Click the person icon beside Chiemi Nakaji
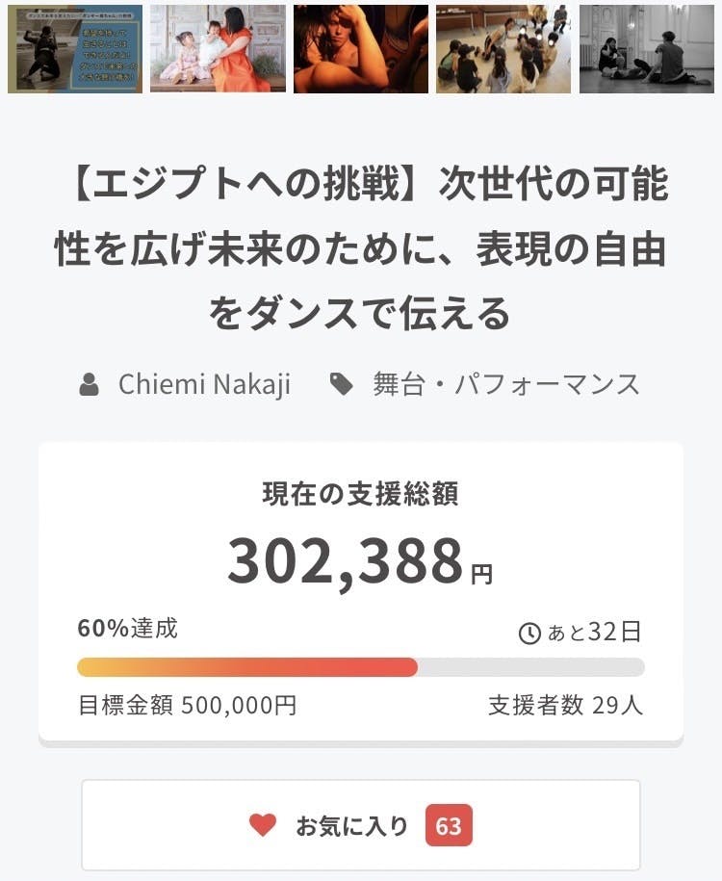Viewport: 722px width, 881px height. point(90,385)
